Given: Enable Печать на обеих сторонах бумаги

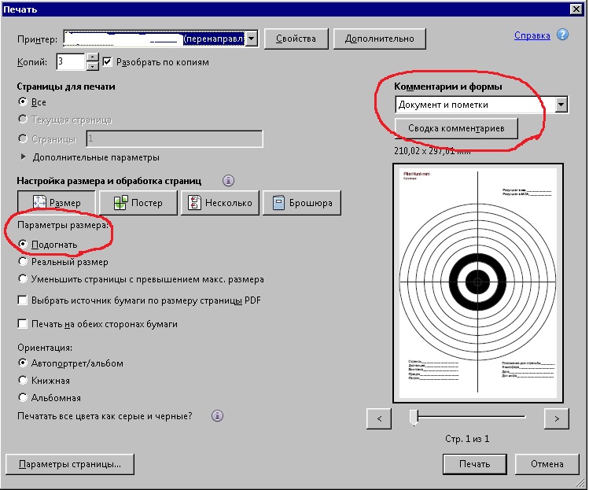Looking at the screenshot, I should [x=23, y=323].
